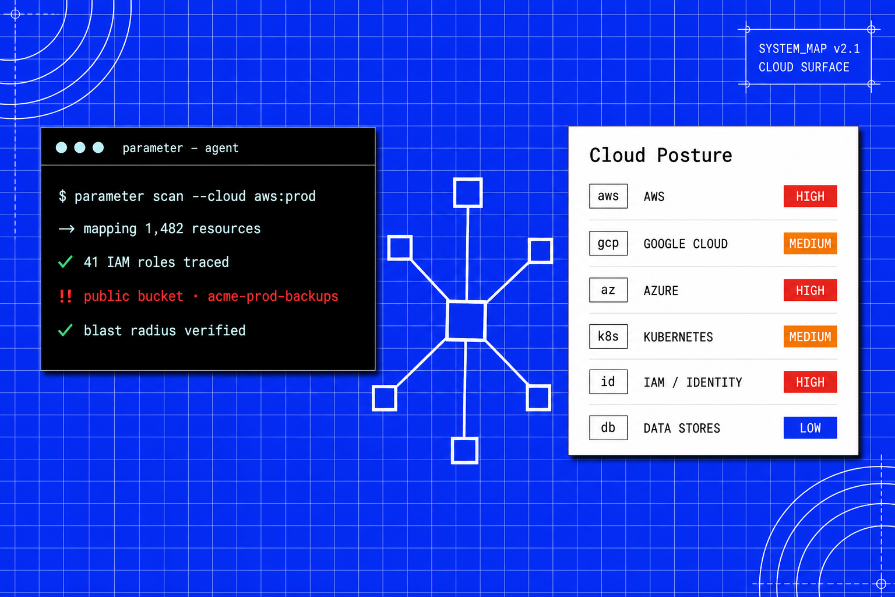Click the 'acme-prod-backups' bucket name
Screen dimensions: 895x597
coord(273,296)
